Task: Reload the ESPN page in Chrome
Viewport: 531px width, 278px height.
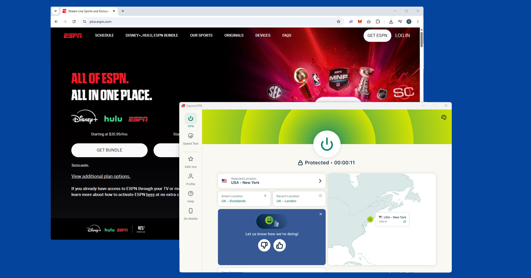Action: click(74, 21)
